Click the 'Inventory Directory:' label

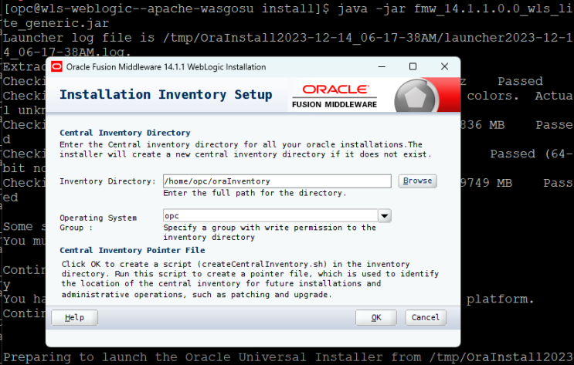[x=107, y=181]
